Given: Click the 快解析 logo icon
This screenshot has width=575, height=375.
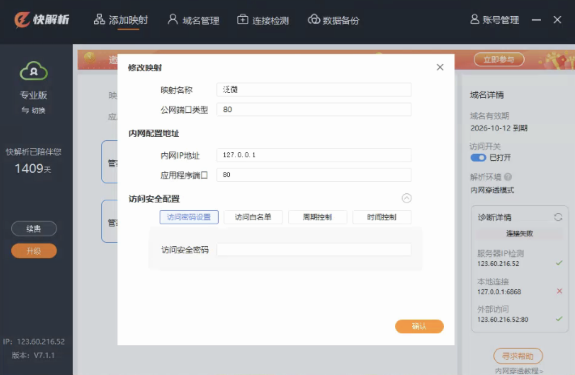Looking at the screenshot, I should click(x=22, y=19).
